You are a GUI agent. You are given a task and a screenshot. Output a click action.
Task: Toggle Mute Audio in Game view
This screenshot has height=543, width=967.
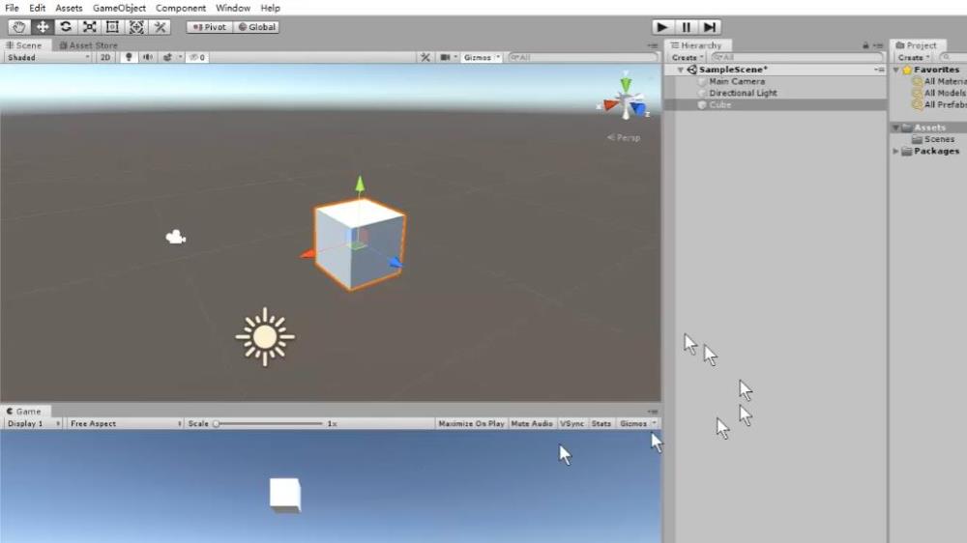click(x=532, y=423)
